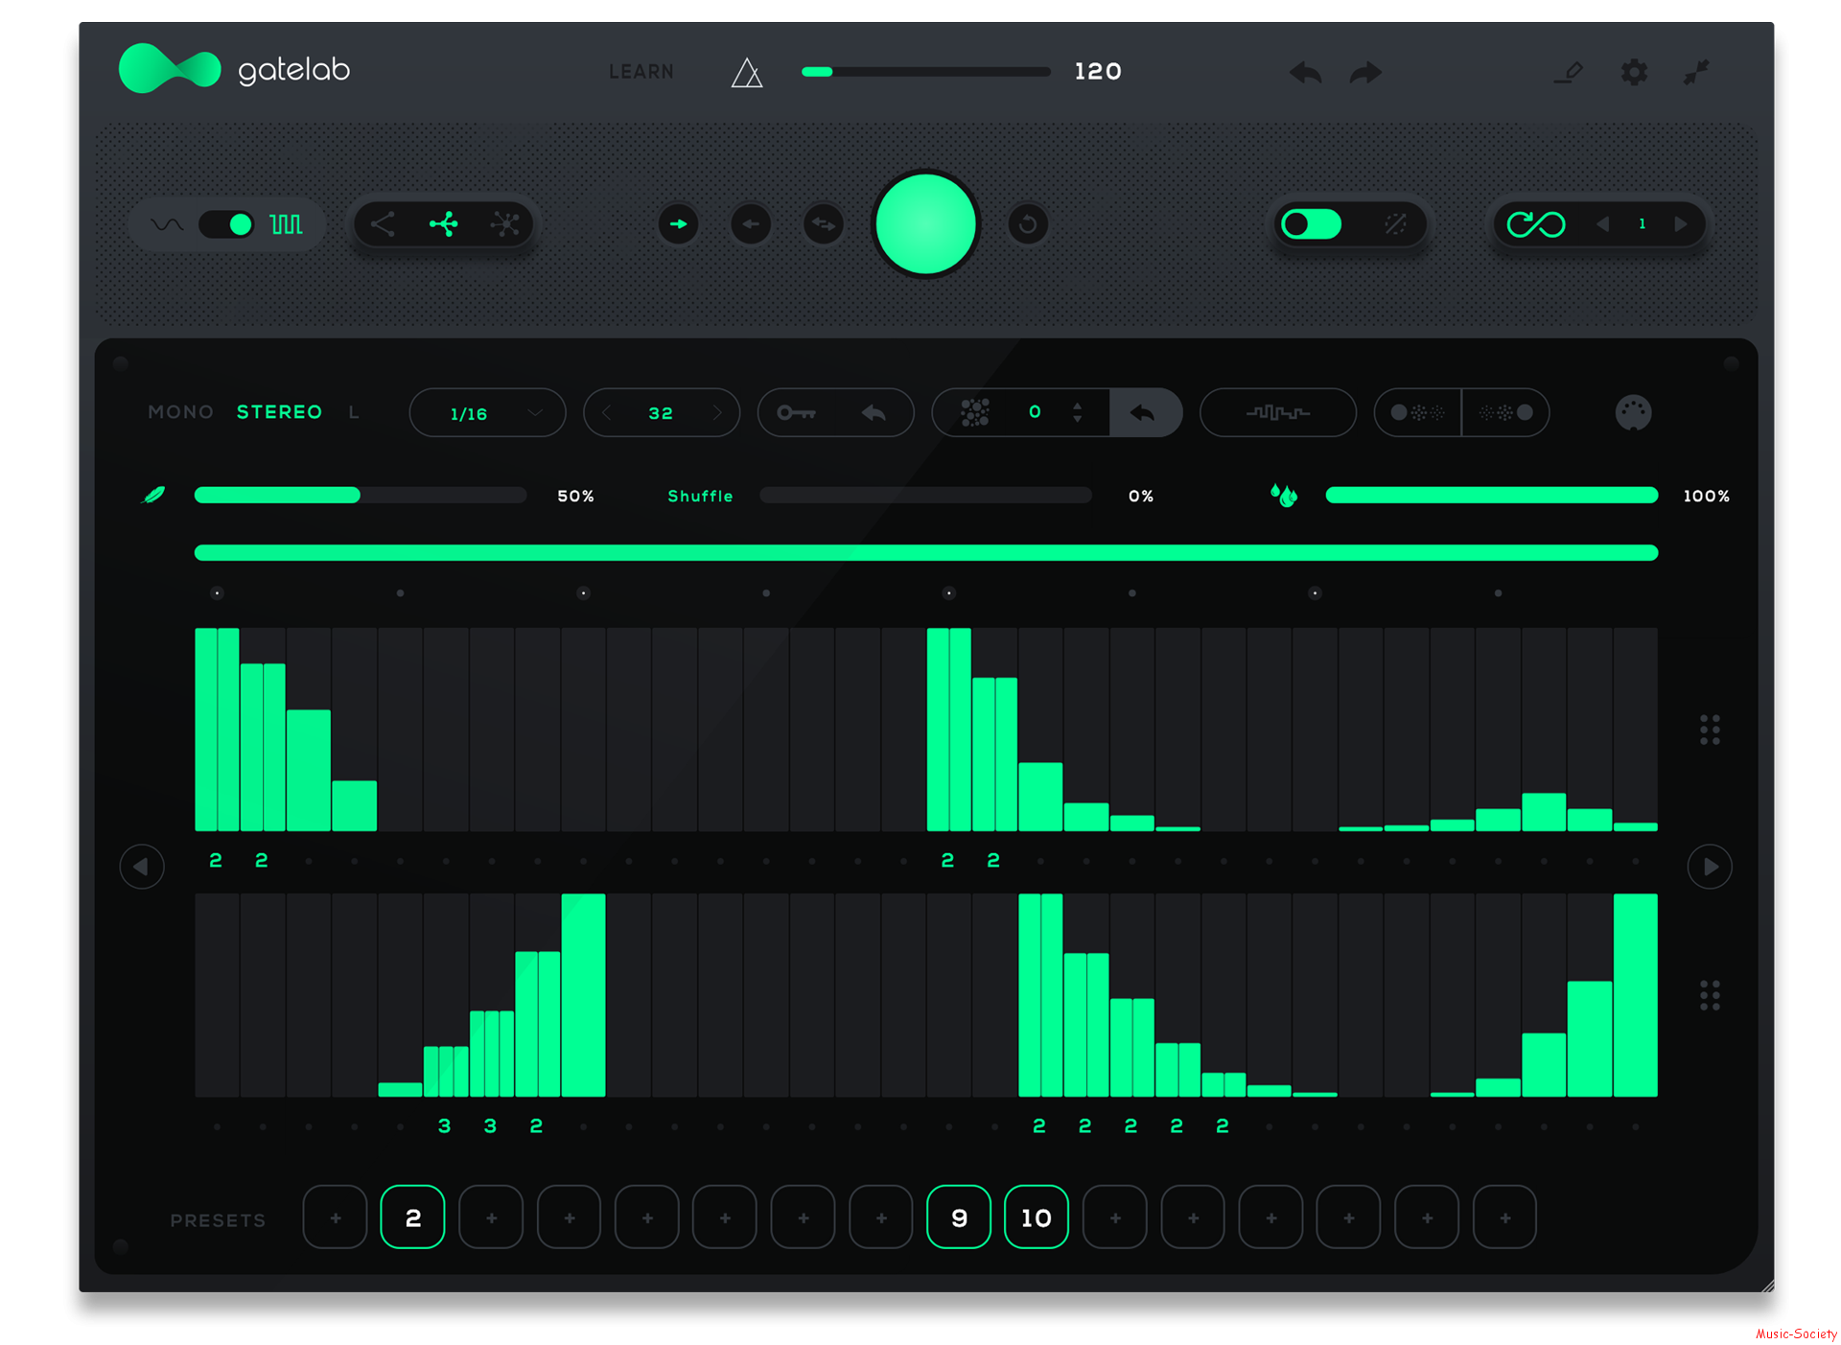Switch to MONO mode
The width and height of the screenshot is (1841, 1345).
pos(180,412)
